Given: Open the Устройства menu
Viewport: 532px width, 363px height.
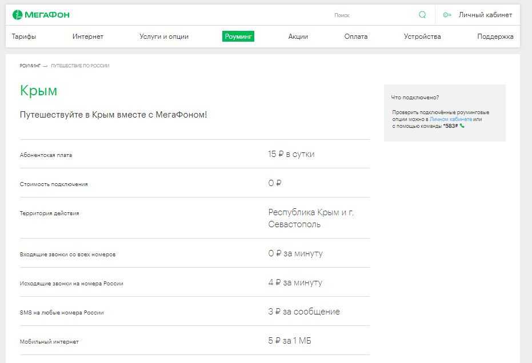Looking at the screenshot, I should coord(422,37).
